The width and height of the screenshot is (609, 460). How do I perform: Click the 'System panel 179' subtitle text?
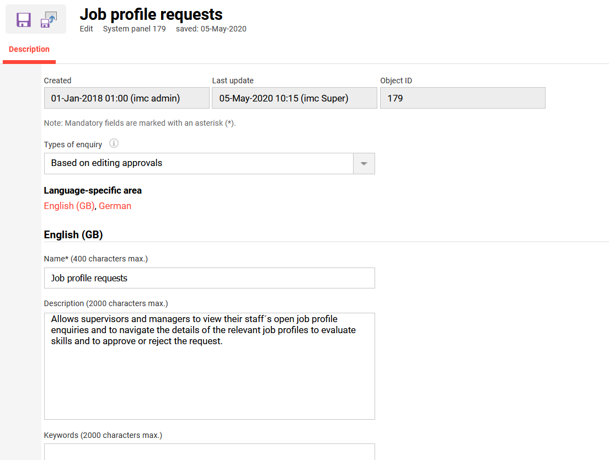[x=134, y=29]
